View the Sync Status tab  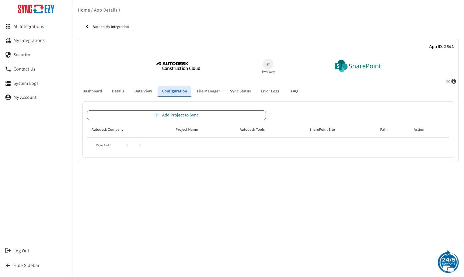(x=240, y=91)
